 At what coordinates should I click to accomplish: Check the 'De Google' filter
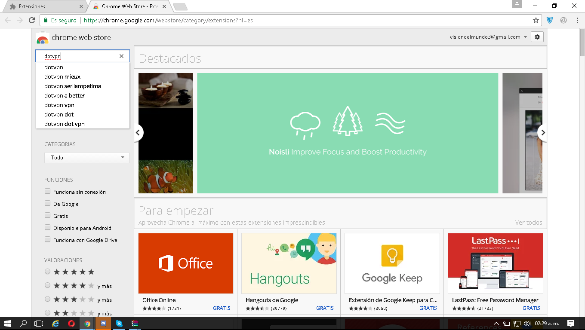(x=48, y=204)
